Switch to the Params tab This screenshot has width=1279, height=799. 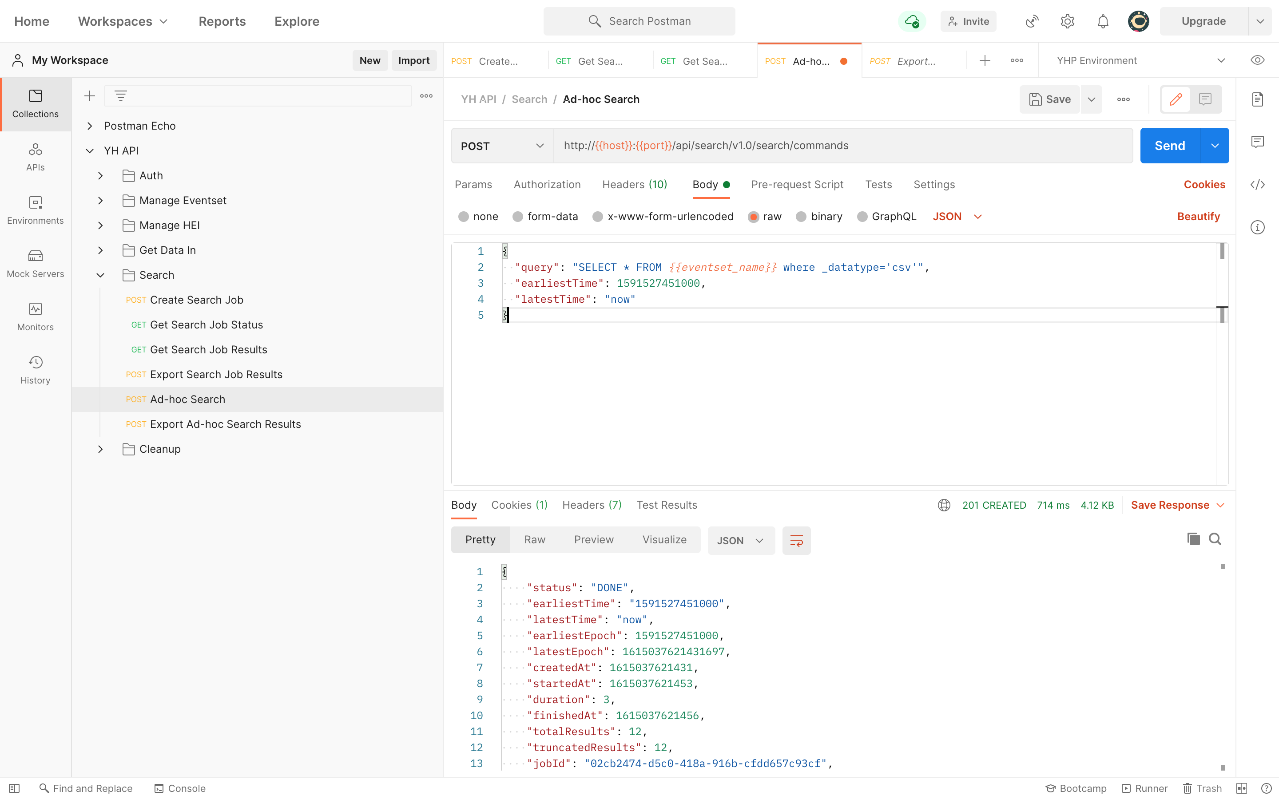click(473, 184)
